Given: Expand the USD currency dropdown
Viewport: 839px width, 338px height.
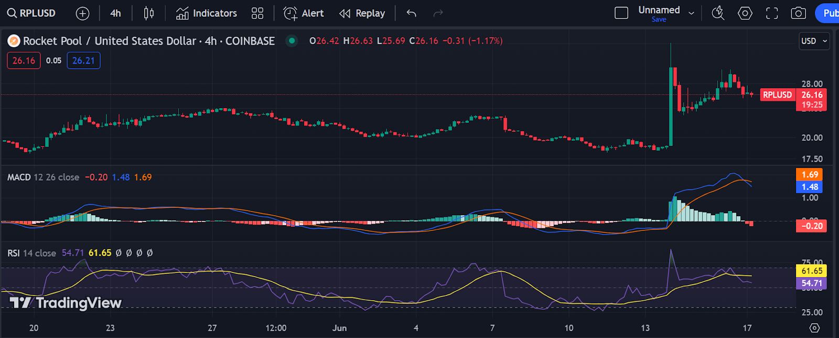Looking at the screenshot, I should (x=814, y=41).
